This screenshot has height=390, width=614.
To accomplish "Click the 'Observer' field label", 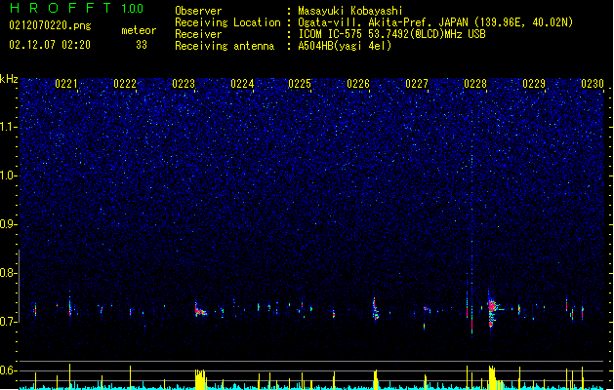I will [x=198, y=11].
